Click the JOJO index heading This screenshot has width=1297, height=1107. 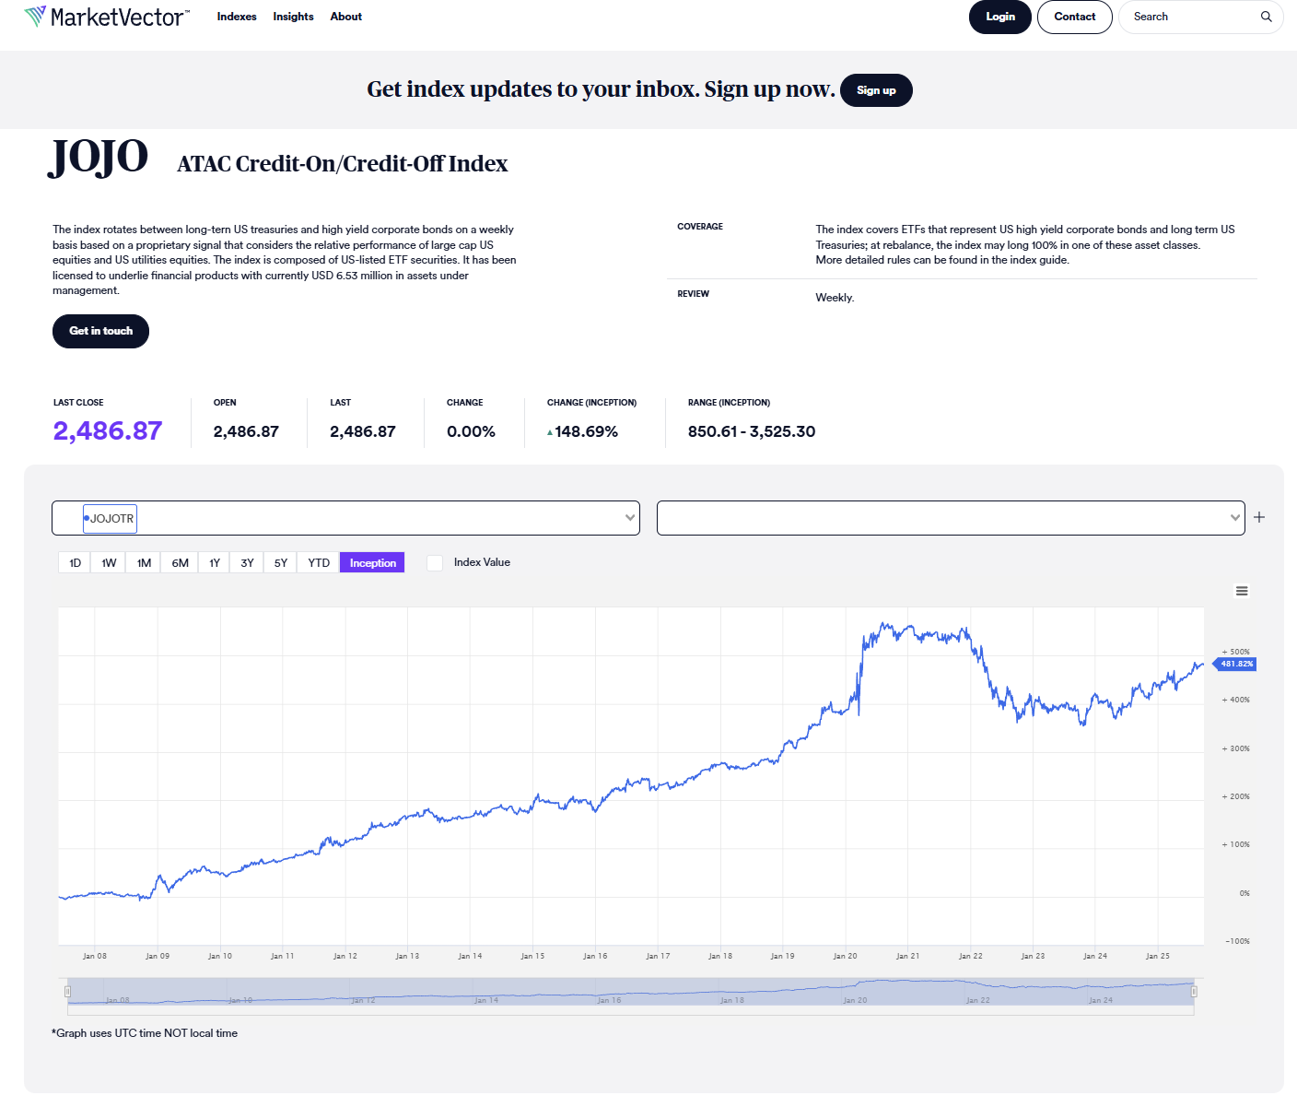[x=99, y=157]
